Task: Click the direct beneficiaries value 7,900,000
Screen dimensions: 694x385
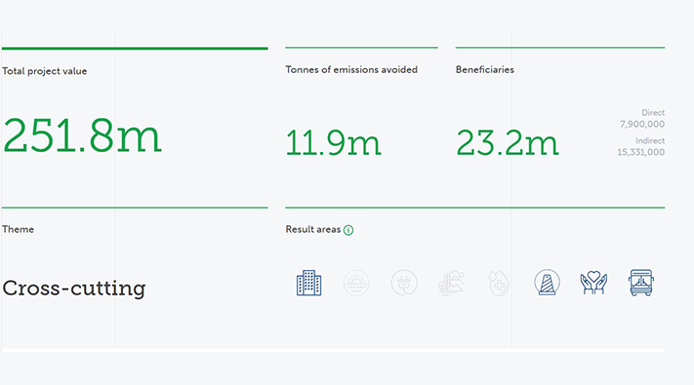Action: [641, 124]
